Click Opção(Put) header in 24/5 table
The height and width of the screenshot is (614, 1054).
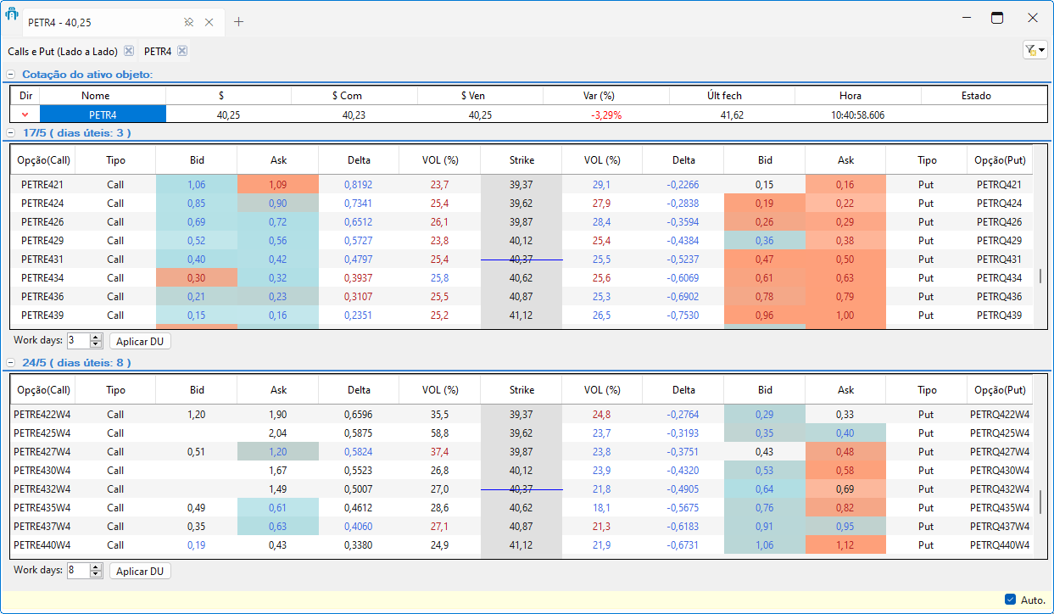(1001, 390)
